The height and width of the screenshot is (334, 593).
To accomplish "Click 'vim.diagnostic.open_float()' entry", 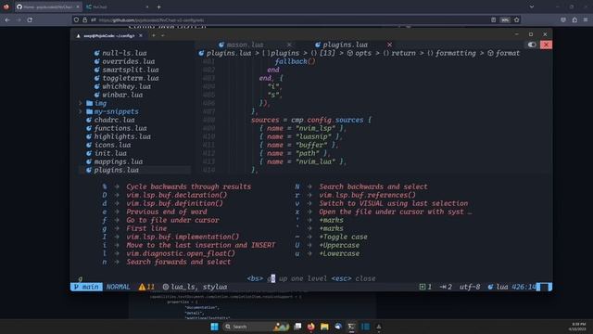I will click(x=181, y=253).
